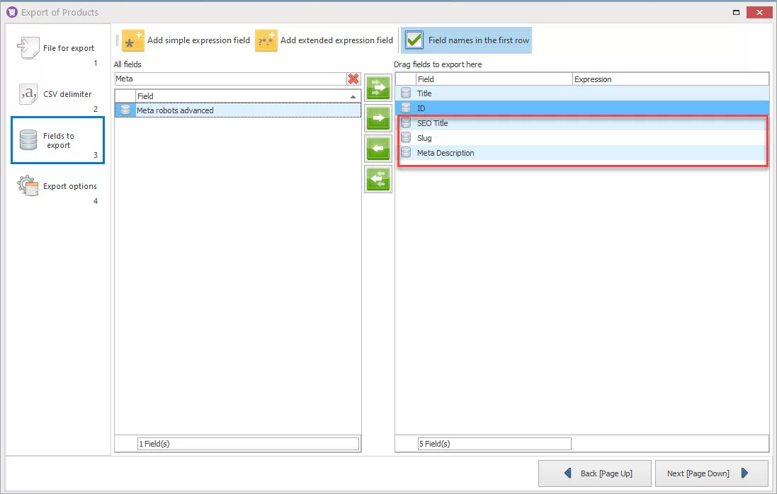Open the File for export step
Screen dimensions: 777x494
(x=57, y=49)
